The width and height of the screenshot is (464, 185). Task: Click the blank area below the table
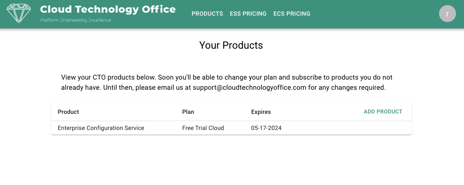[x=231, y=160]
